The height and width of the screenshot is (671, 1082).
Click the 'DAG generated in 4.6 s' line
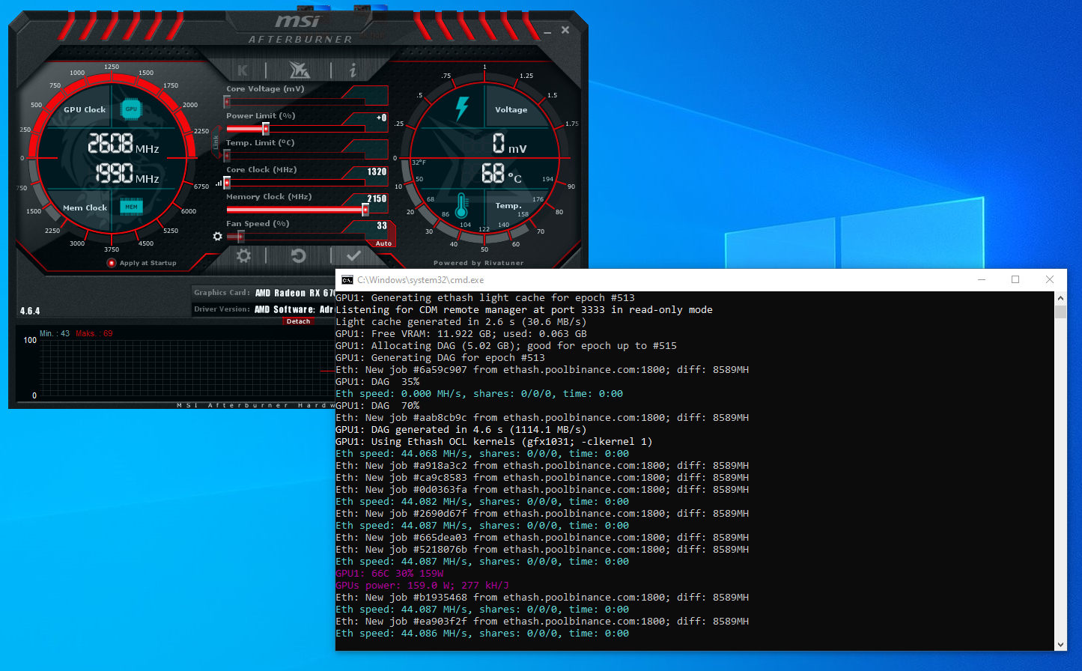click(461, 430)
